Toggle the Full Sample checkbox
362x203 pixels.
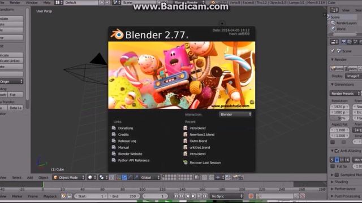point(333,166)
